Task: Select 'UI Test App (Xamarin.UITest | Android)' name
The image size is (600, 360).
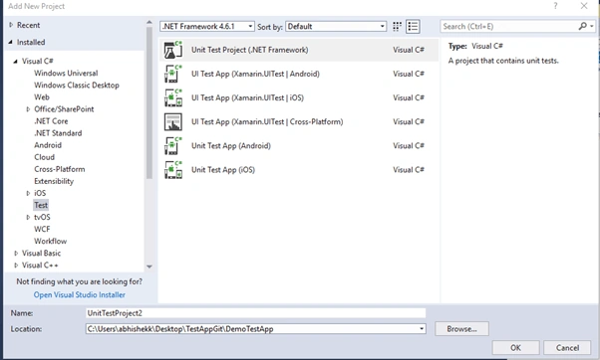Action: pyautogui.click(x=255, y=74)
